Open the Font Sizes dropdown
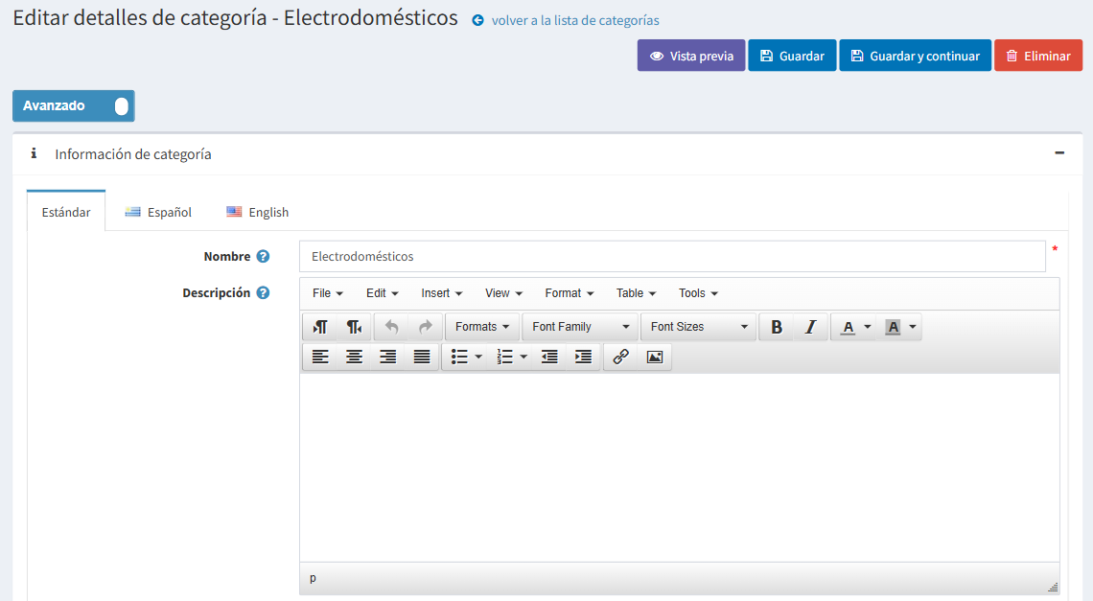The width and height of the screenshot is (1093, 601). [x=699, y=327]
